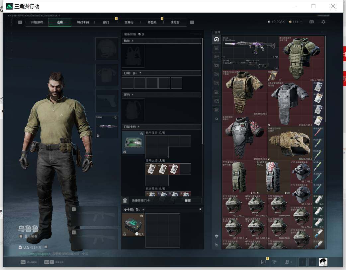
Task: Click the empty helmet equipment slot
Action: tap(107, 49)
